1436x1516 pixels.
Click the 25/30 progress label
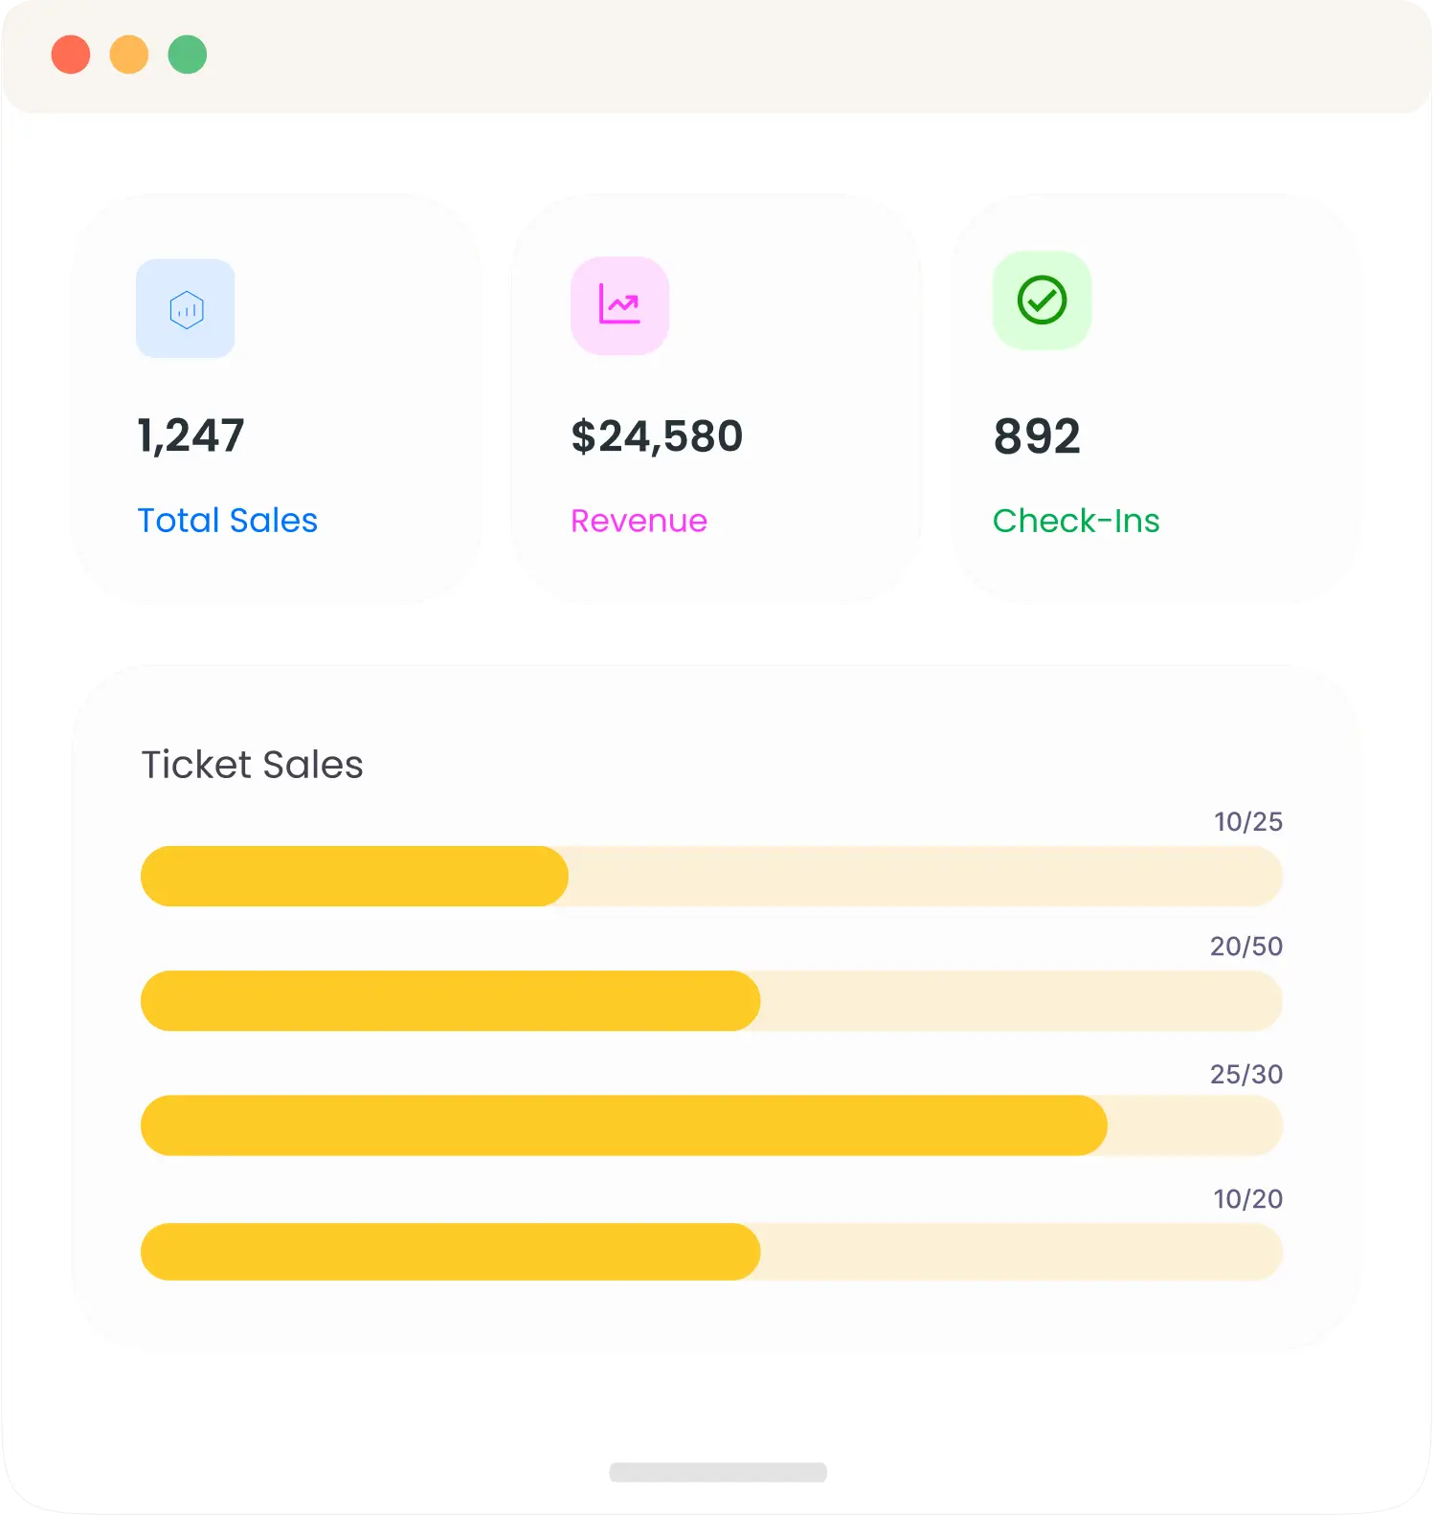coord(1245,1074)
